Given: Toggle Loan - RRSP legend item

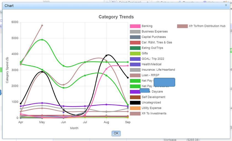Looking at the screenshot, I should pos(135,75).
